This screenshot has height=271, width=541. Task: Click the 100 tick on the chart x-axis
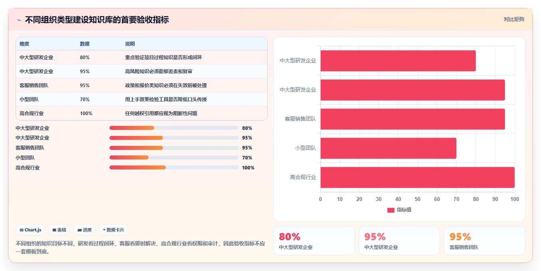click(x=515, y=199)
